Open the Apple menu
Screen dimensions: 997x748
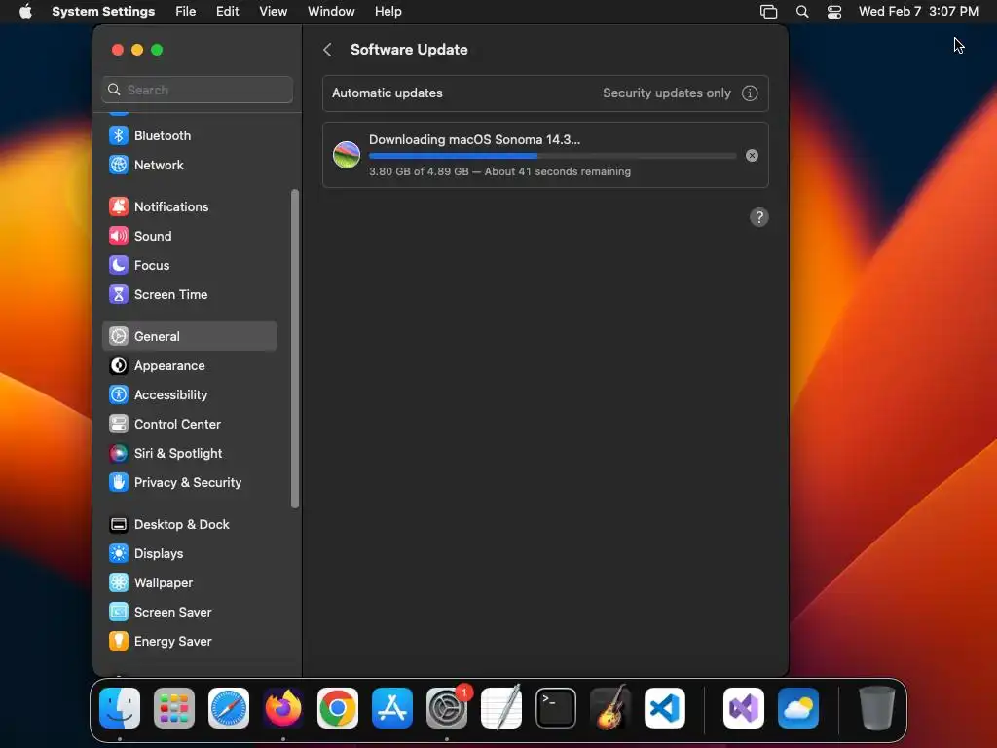click(x=25, y=12)
